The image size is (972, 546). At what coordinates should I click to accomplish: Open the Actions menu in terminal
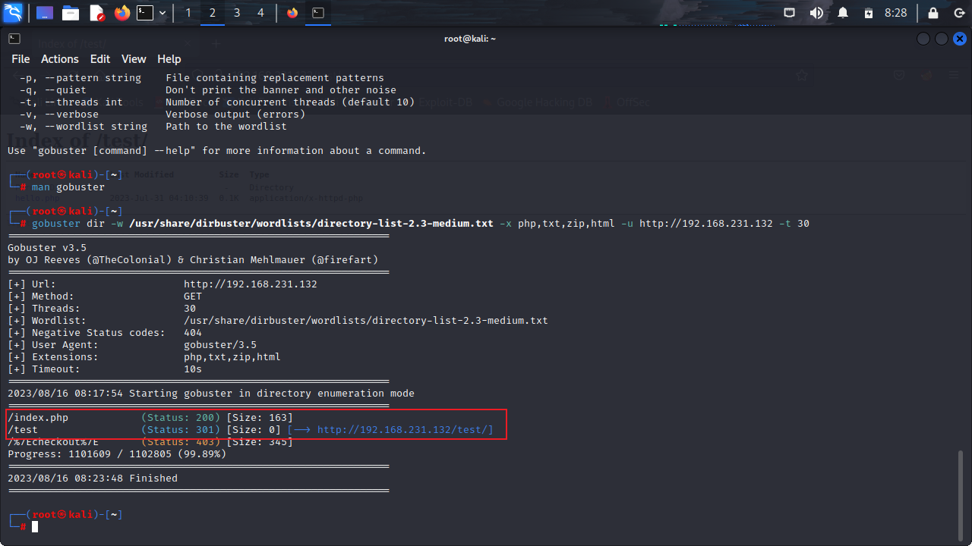click(59, 59)
